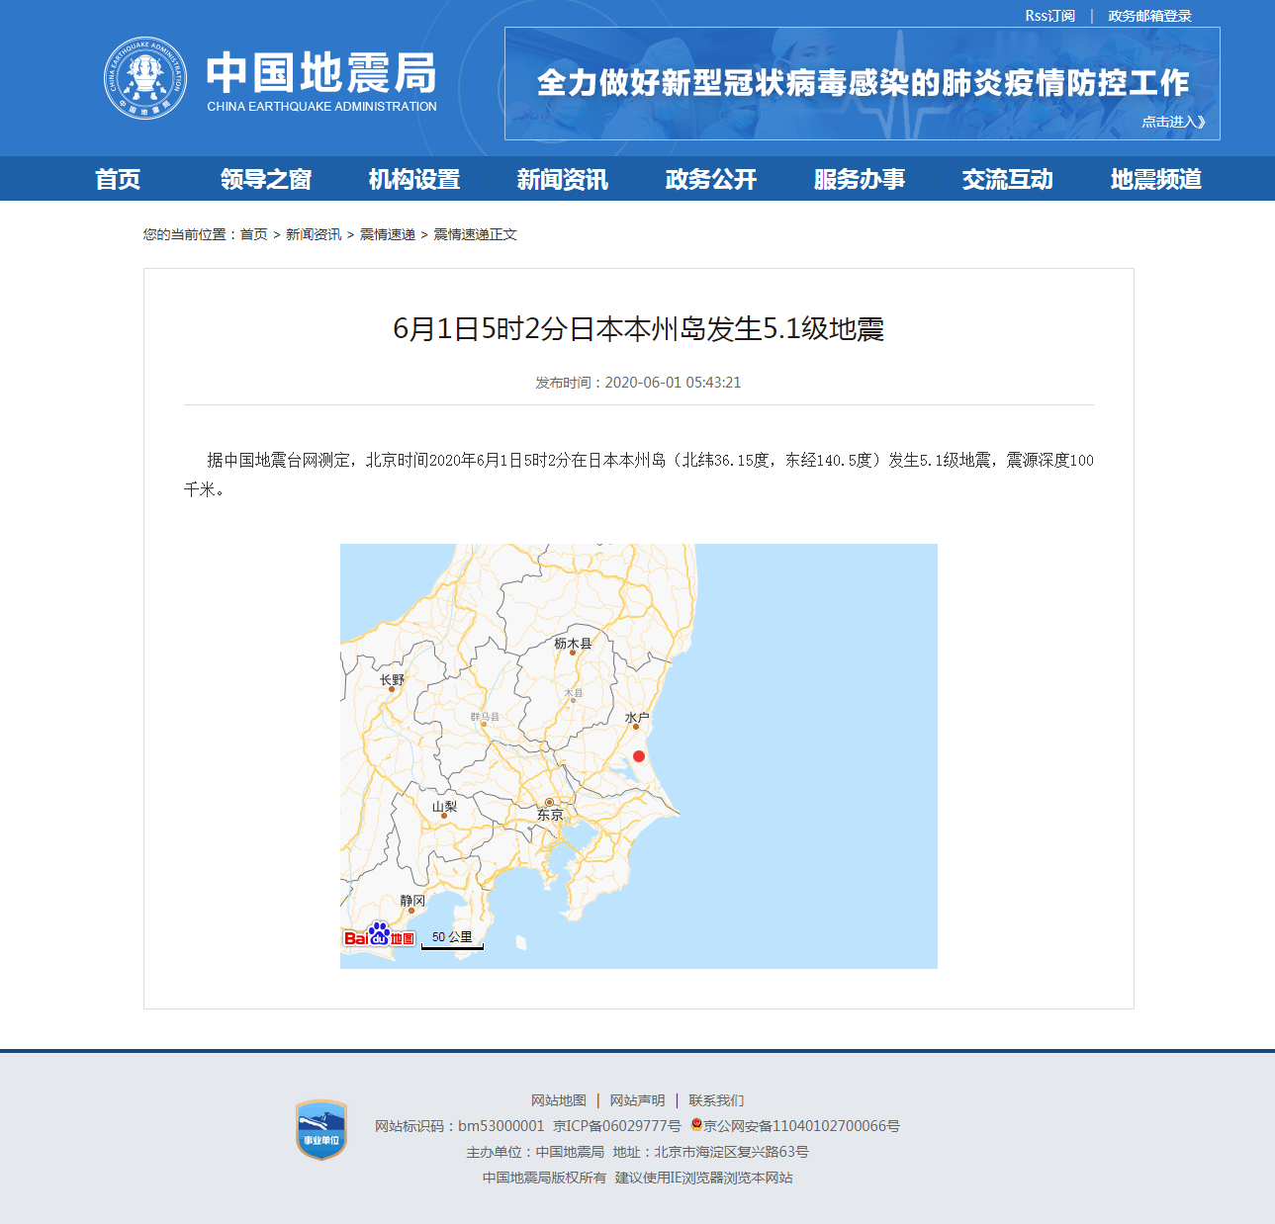Click the public security record emblem icon
This screenshot has width=1275, height=1224.
[x=695, y=1125]
